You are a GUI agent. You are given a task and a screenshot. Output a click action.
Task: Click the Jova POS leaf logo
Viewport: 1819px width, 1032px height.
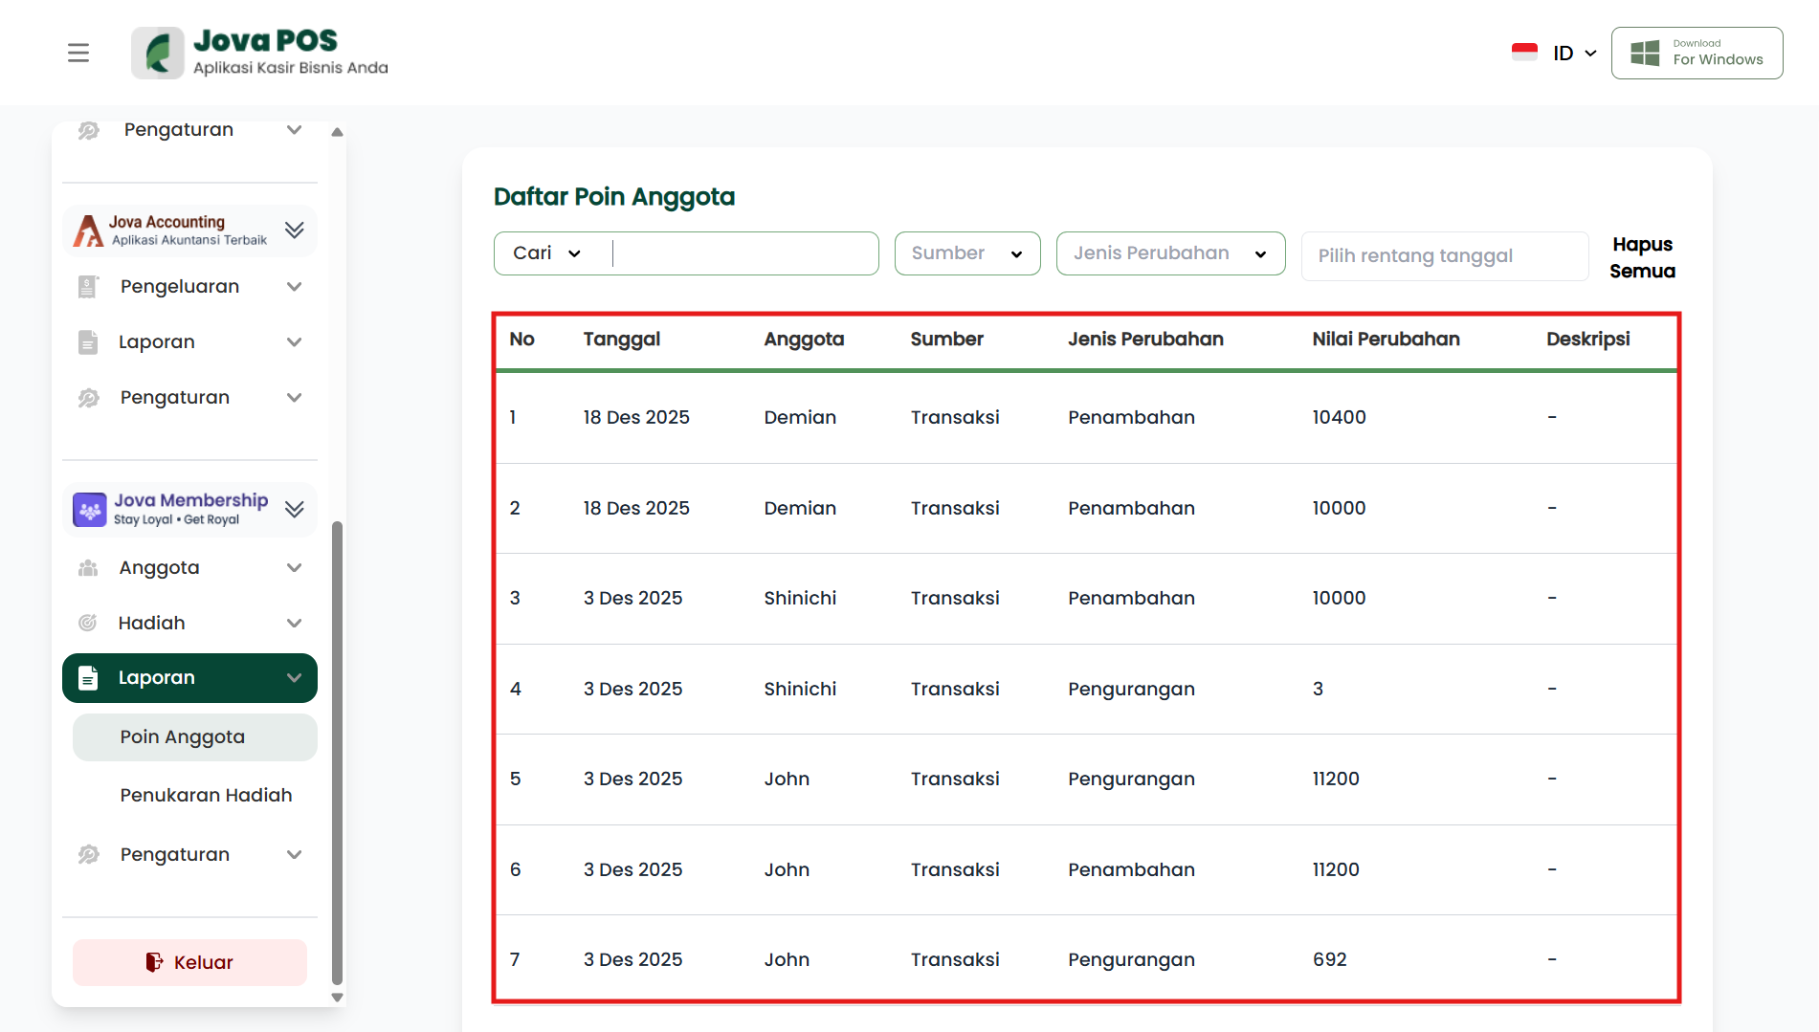click(158, 53)
